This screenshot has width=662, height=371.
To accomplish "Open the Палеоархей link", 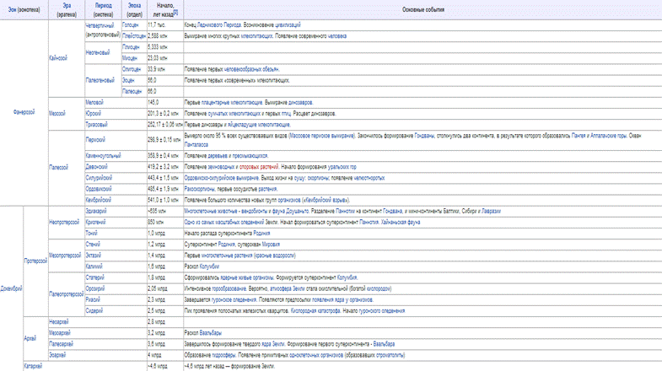I will click(62, 344).
